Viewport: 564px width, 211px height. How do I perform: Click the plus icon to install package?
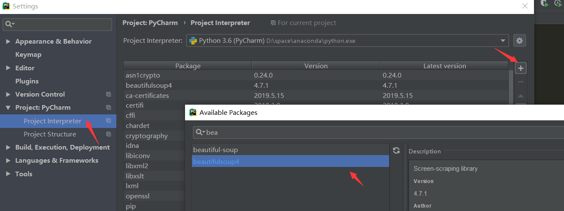(x=520, y=68)
